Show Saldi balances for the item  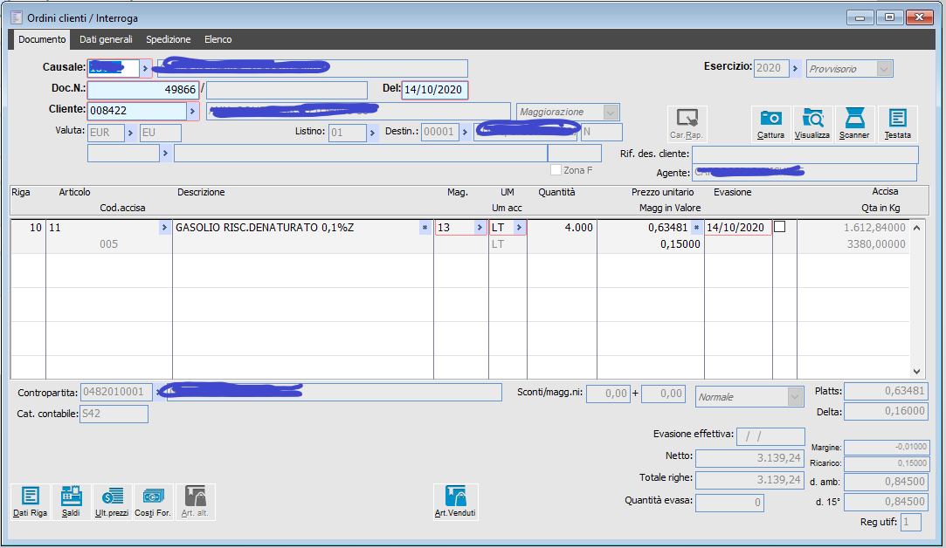point(71,502)
